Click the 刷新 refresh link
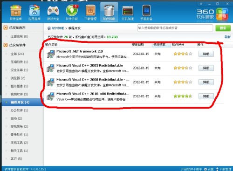The image size is (233, 171). coord(227,37)
